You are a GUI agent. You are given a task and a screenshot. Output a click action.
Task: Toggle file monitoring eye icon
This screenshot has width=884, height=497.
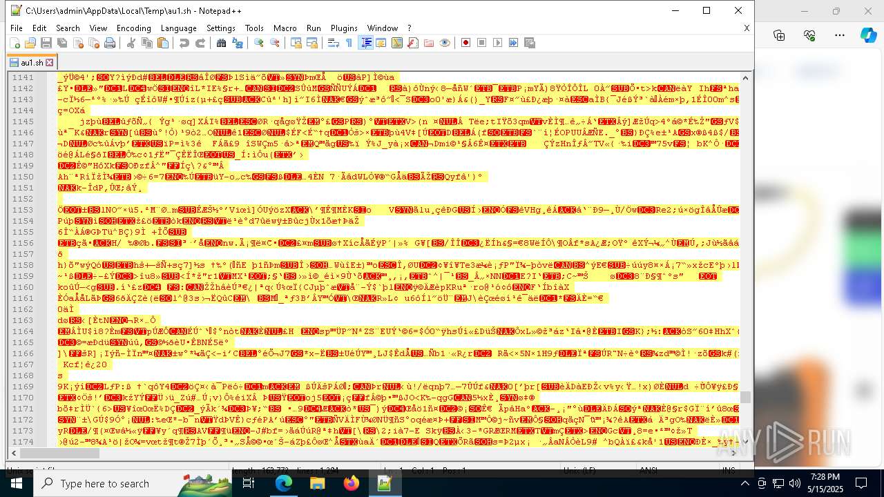click(444, 43)
